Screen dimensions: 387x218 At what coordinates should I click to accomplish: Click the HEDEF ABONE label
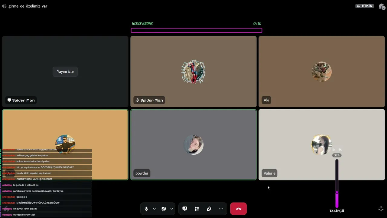[142, 24]
